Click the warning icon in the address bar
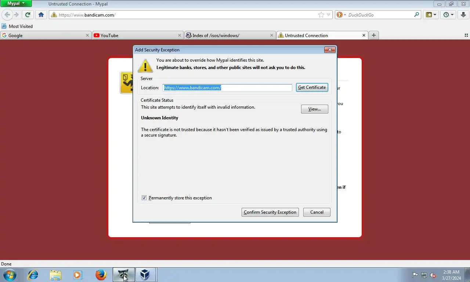This screenshot has height=282, width=470. point(54,15)
